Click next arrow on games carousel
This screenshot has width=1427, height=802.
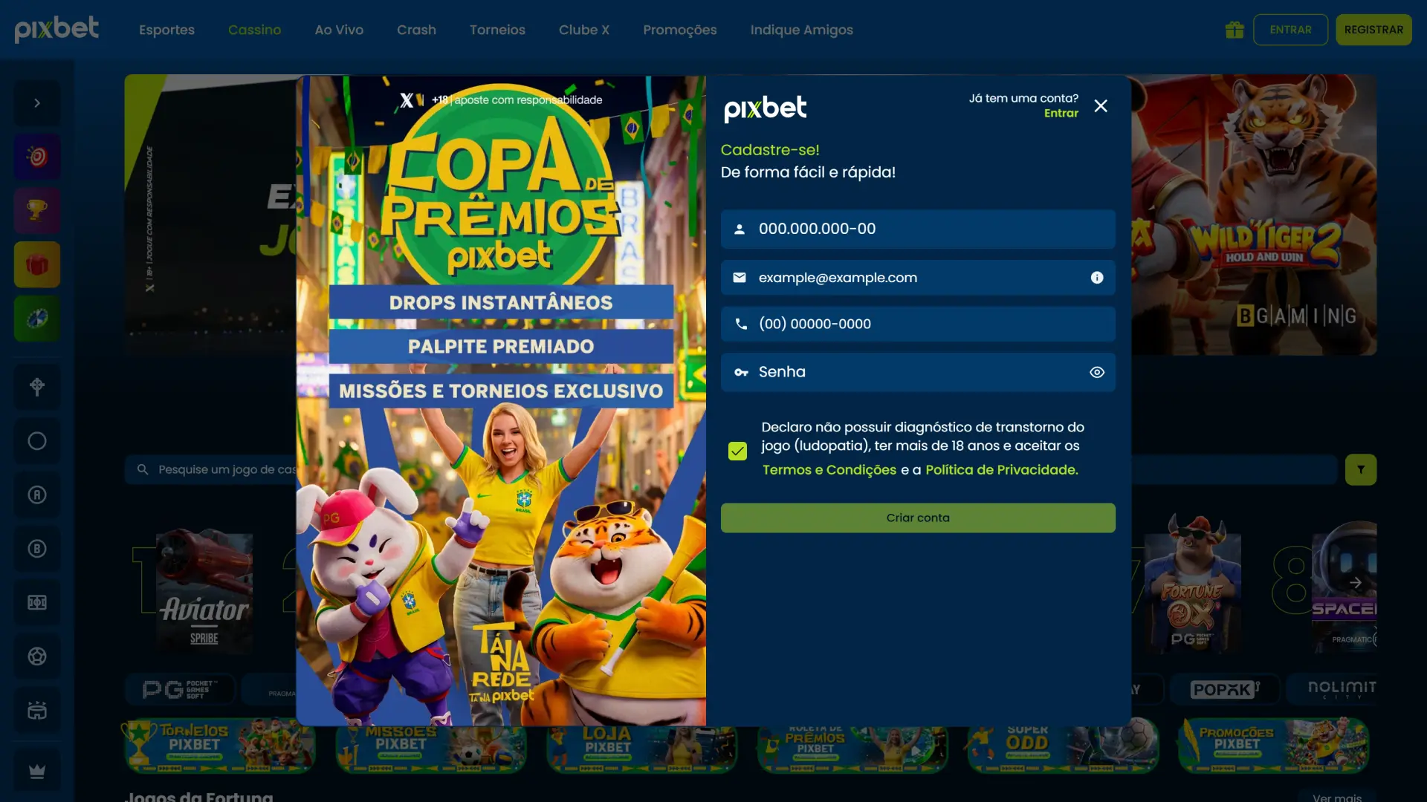click(1356, 583)
